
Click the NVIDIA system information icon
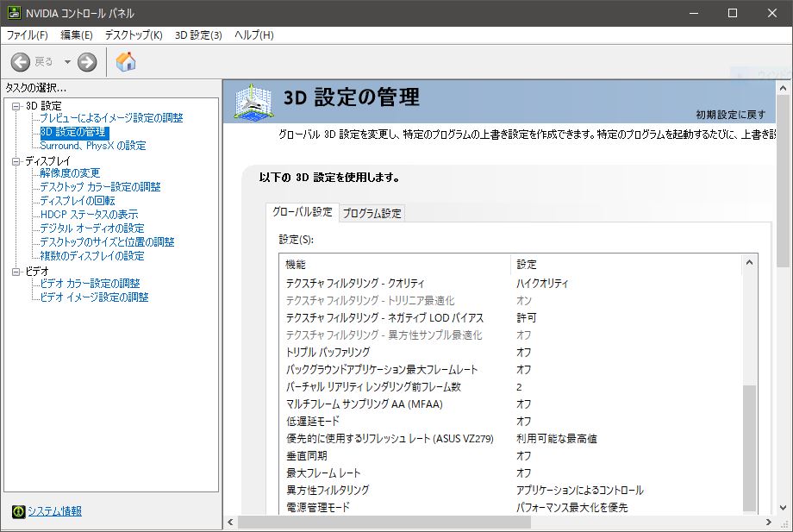18,511
